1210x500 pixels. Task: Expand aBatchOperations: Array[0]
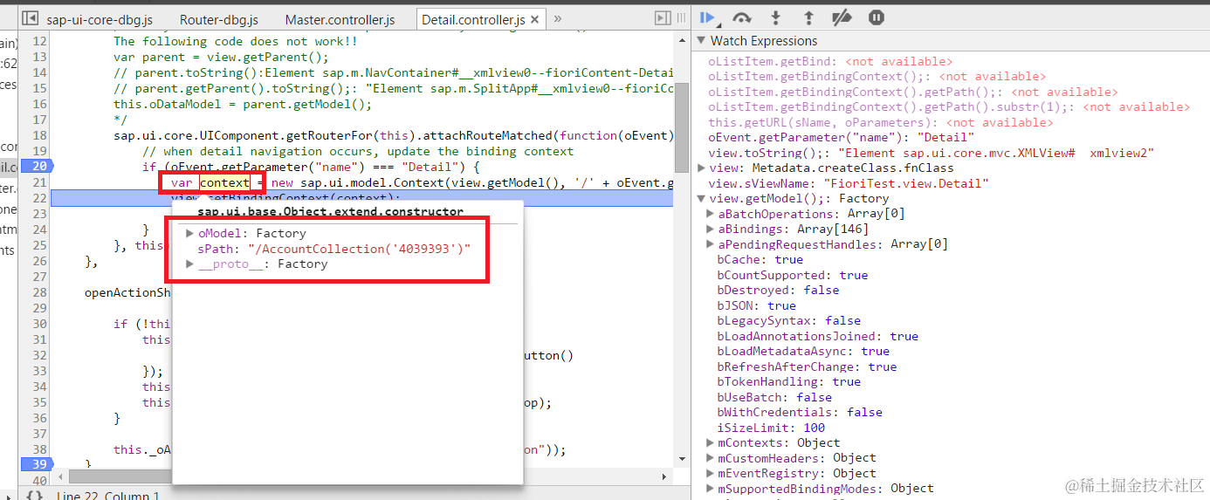point(711,214)
